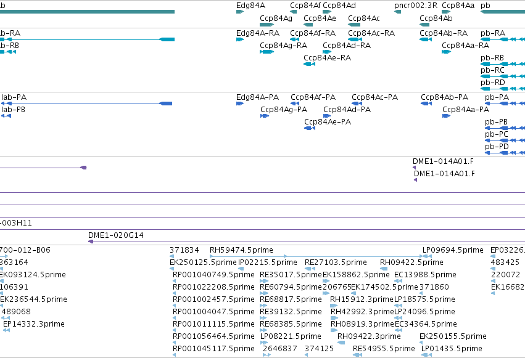This screenshot has height=358, width=525.
Task: Click the Ccp84Ad-RA transcript
Action: tap(327, 52)
